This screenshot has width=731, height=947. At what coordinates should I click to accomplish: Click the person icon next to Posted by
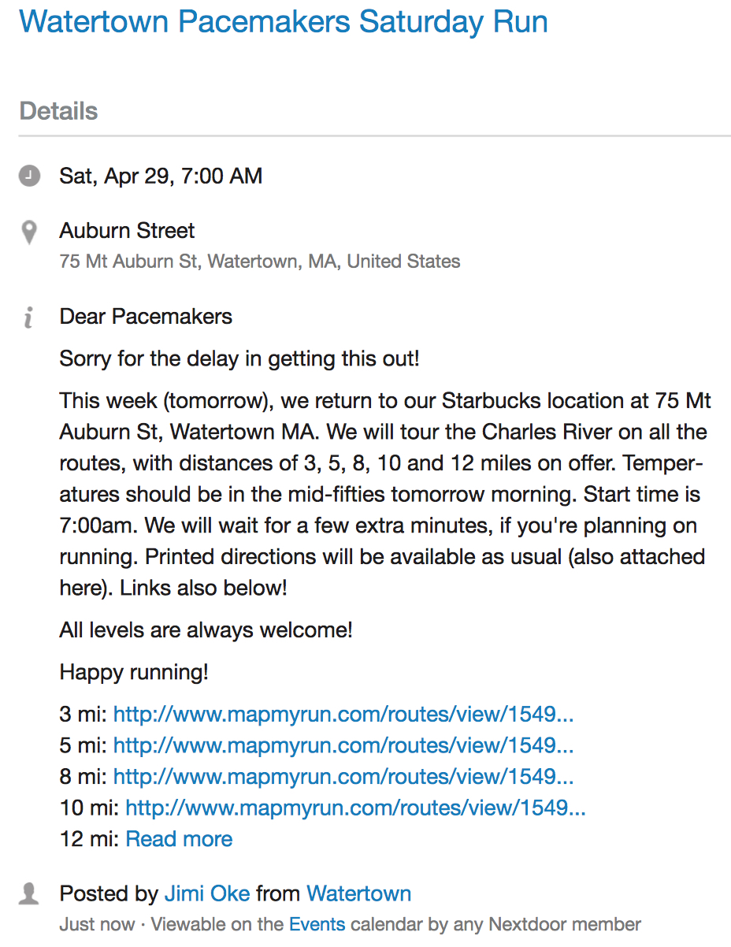click(29, 893)
